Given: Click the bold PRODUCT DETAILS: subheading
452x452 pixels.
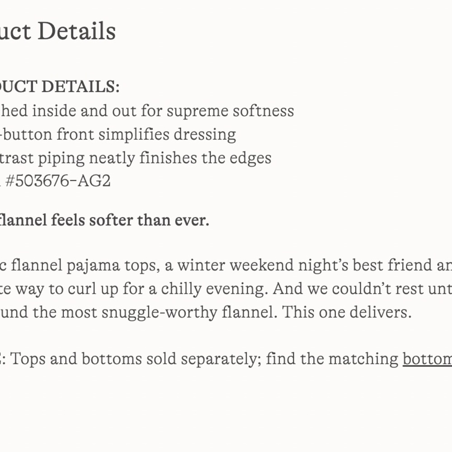Looking at the screenshot, I should [x=60, y=87].
